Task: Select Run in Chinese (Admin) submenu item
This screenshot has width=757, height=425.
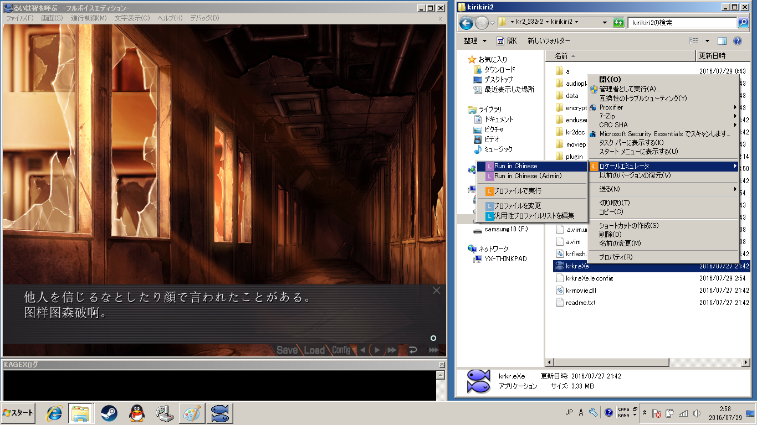Action: tap(528, 176)
